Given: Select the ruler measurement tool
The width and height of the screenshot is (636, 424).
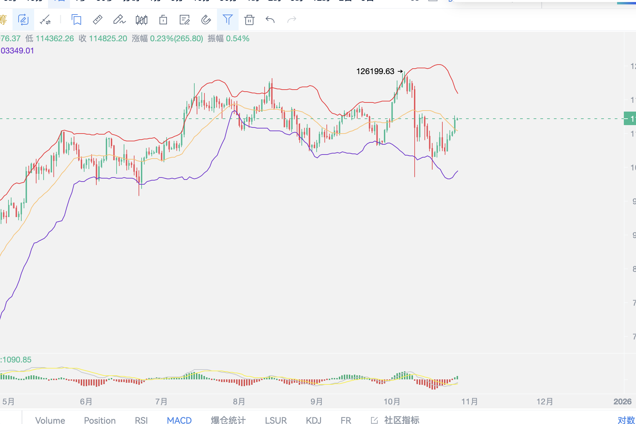Looking at the screenshot, I should coord(98,20).
